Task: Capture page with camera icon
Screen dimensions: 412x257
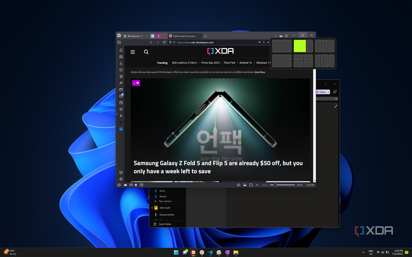Action: click(x=238, y=185)
